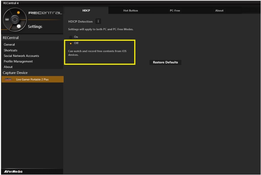Open the folder icon on the dial
261x175 pixels.
tap(7, 19)
